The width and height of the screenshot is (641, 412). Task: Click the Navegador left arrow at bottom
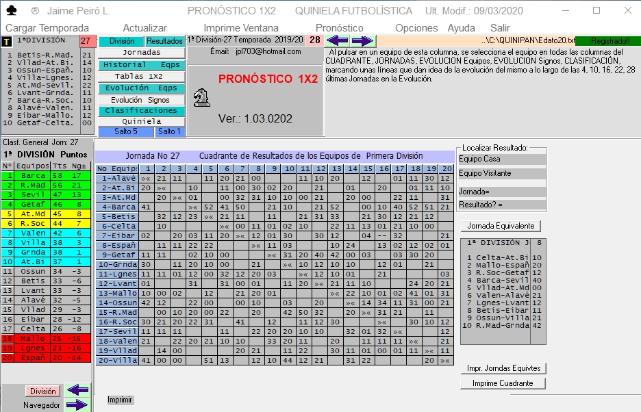77,390
